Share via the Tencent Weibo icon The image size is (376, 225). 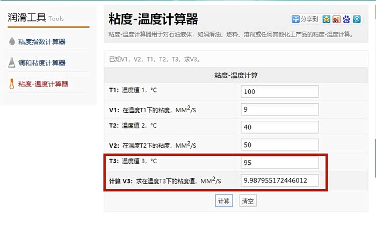click(357, 19)
